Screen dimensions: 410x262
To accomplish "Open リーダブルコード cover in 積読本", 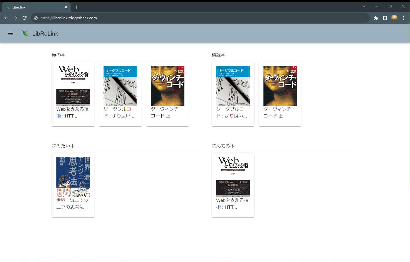I will pos(233,86).
